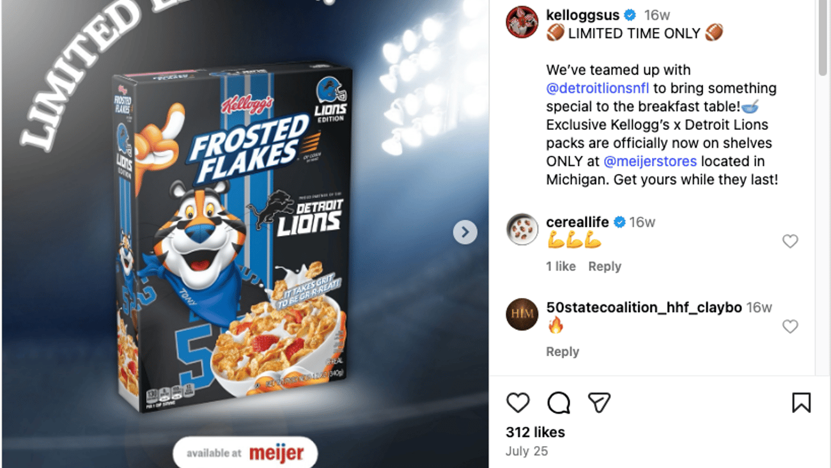The image size is (831, 468).
Task: Share the post via the paper plane icon
Action: pyautogui.click(x=599, y=403)
